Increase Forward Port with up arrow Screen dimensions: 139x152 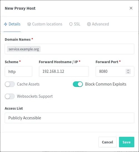tap(128, 70)
